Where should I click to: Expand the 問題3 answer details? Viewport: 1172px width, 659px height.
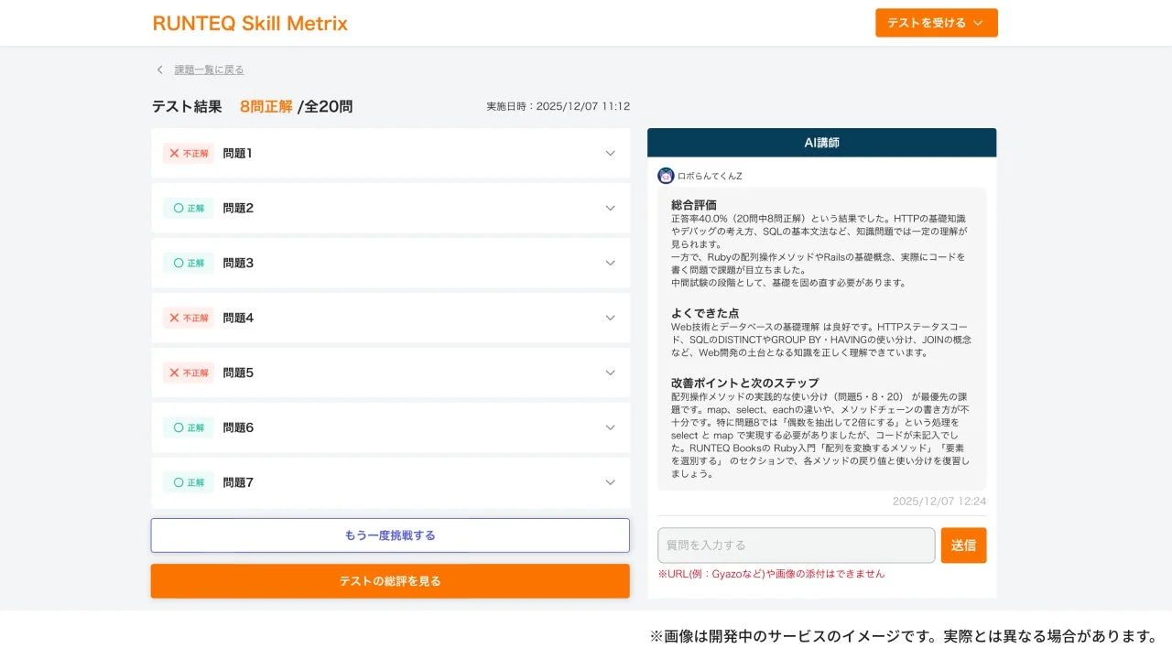click(x=610, y=263)
